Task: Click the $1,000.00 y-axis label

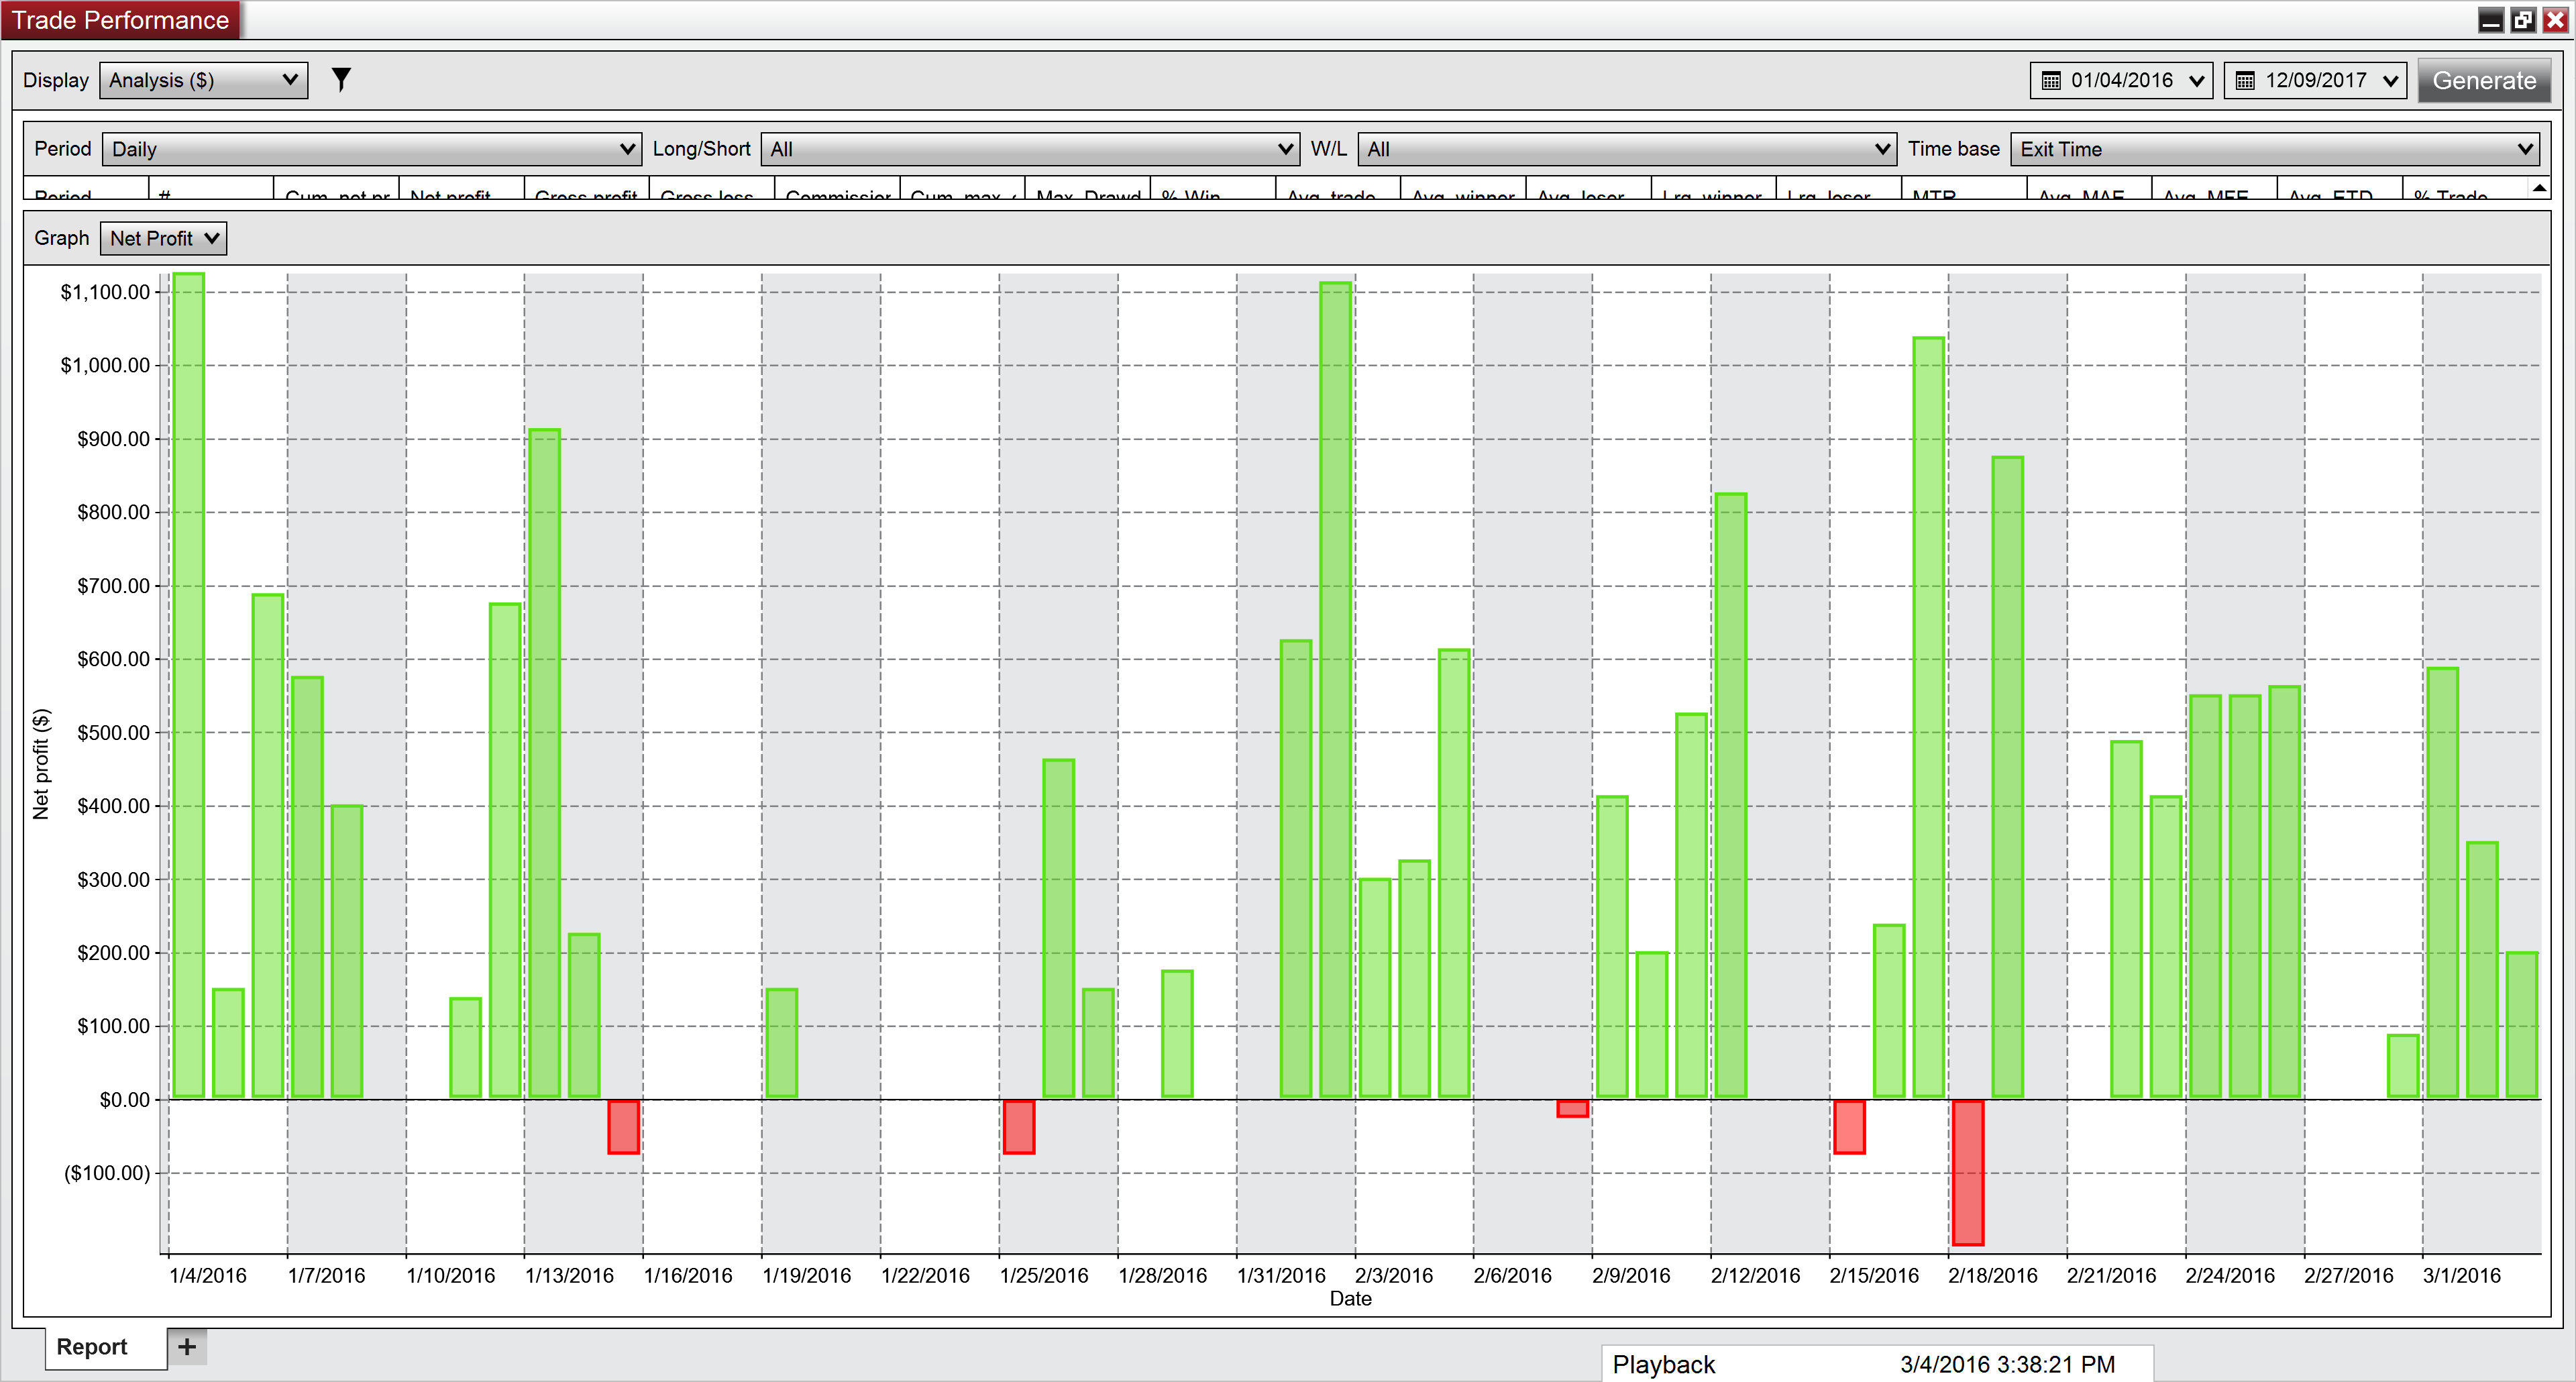Action: (105, 365)
